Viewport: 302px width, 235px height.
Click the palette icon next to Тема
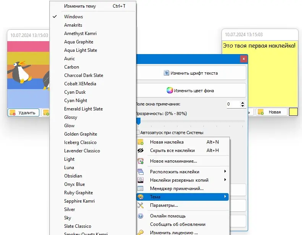click(x=141, y=197)
